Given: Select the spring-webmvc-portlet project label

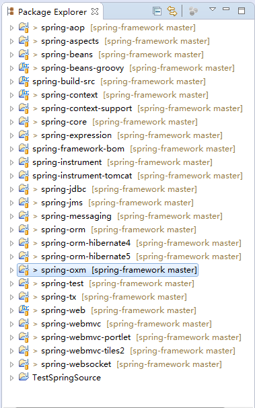Looking at the screenshot, I should tap(85, 337).
